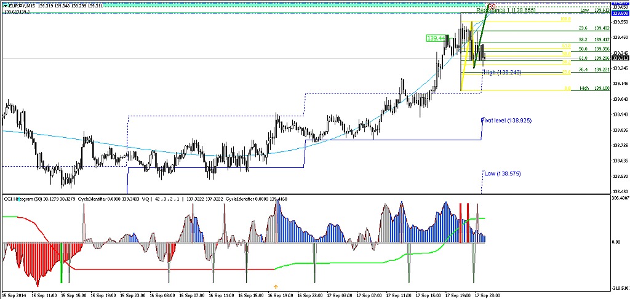Click the black triangle beside EURJPY,M15
Image resolution: width=630 pixels, height=299 pixels.
(5, 6)
